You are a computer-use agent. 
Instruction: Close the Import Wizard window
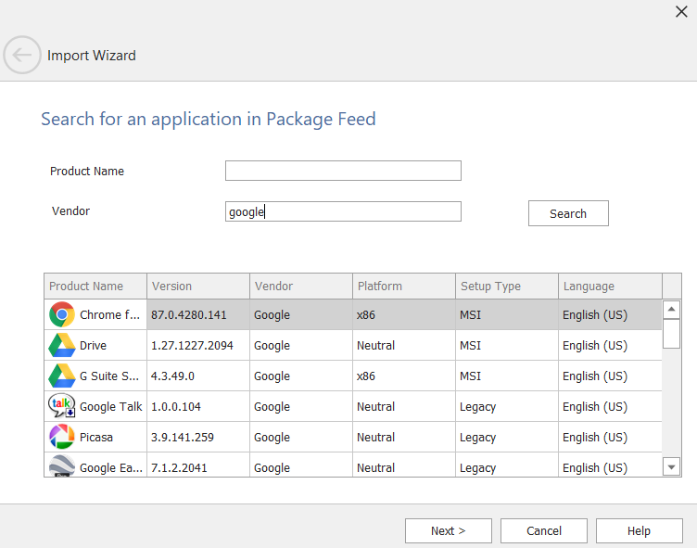click(680, 11)
